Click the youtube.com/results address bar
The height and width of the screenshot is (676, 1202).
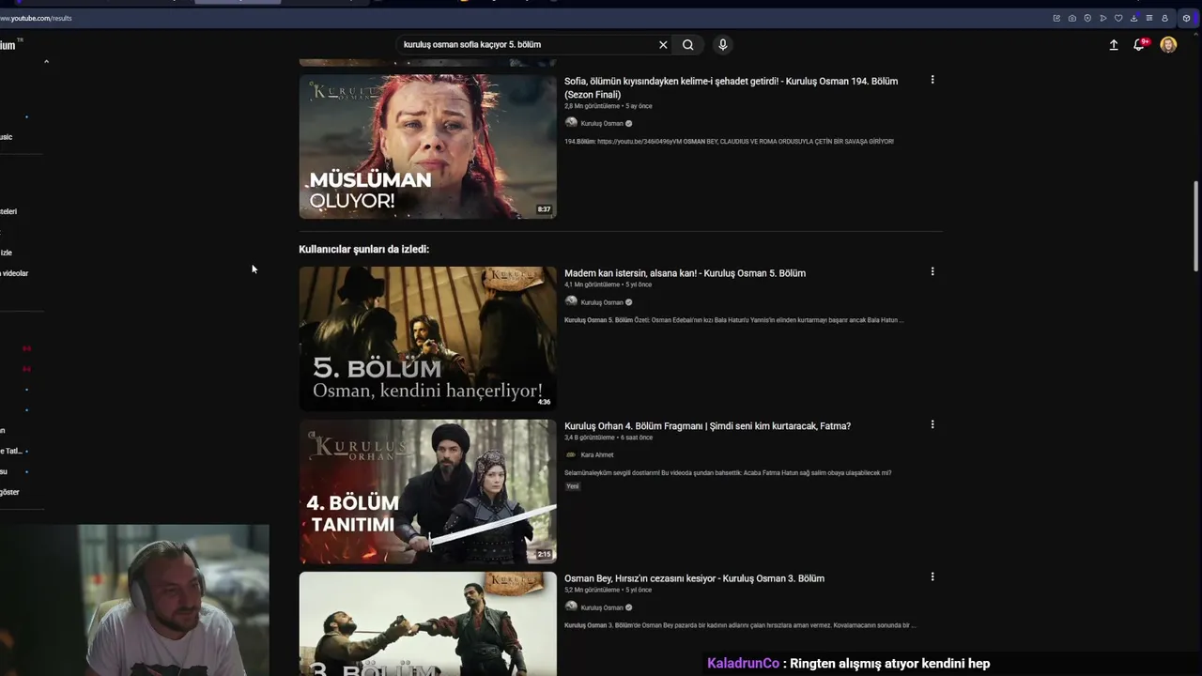(x=38, y=18)
